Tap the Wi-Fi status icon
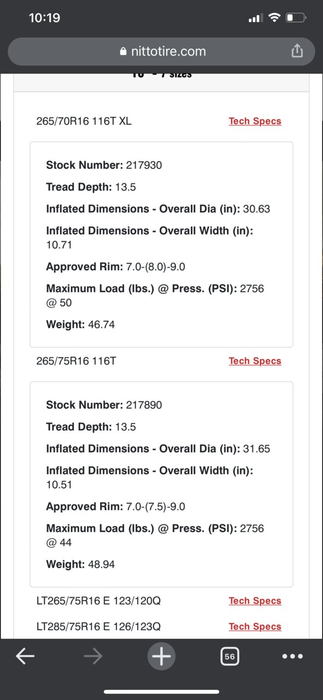 click(274, 18)
